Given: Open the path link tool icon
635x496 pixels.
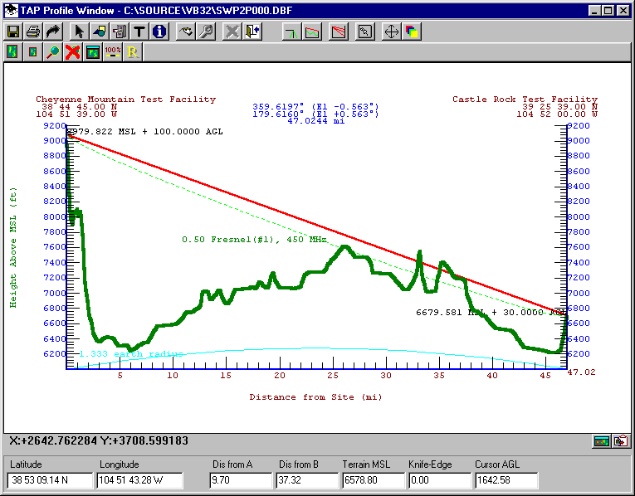Looking at the screenshot, I should (365, 32).
